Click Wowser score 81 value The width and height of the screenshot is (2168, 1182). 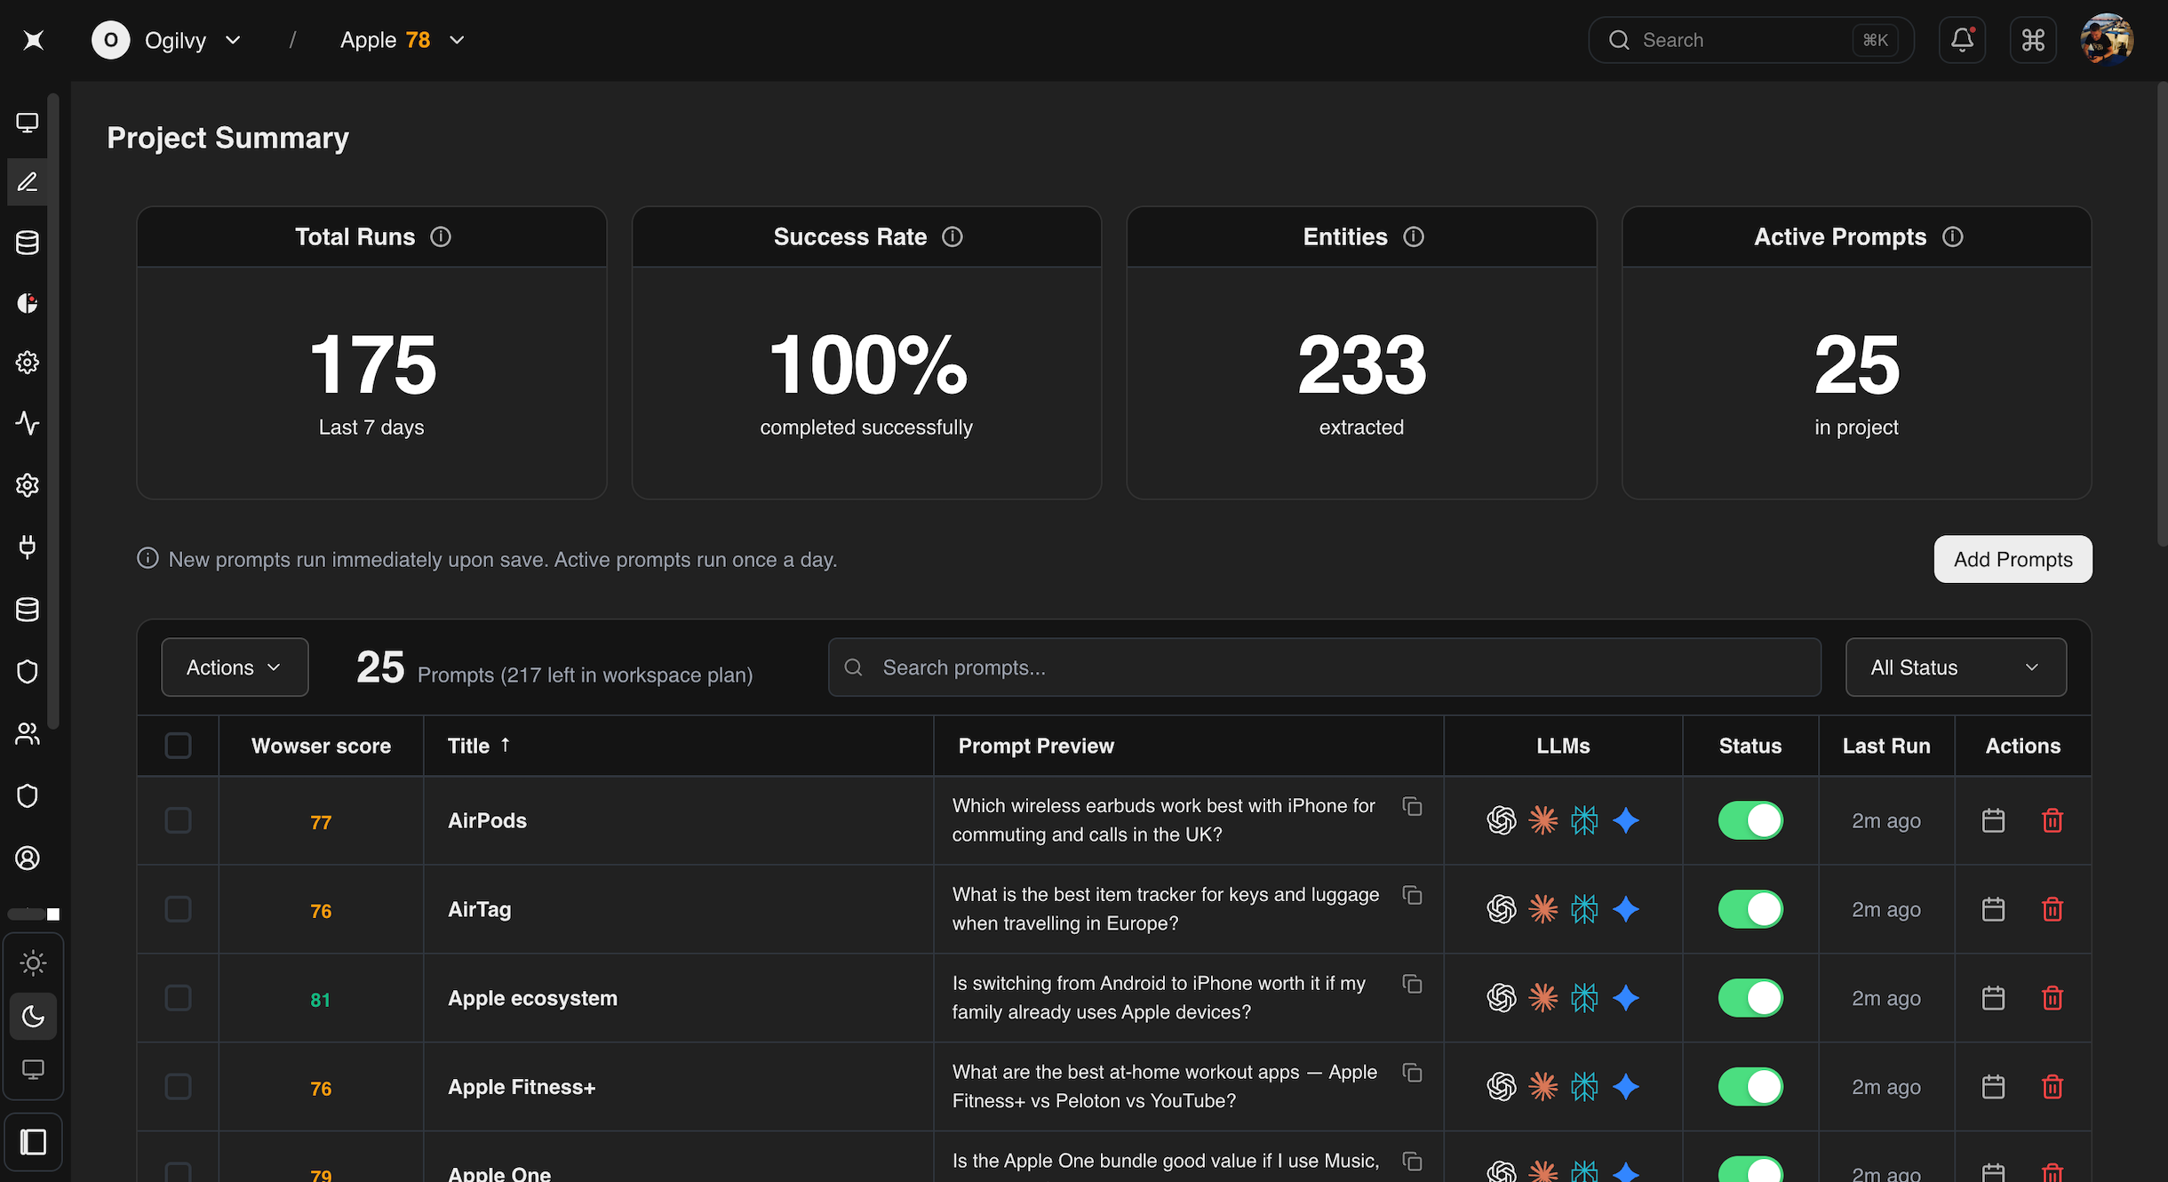pyautogui.click(x=320, y=1000)
